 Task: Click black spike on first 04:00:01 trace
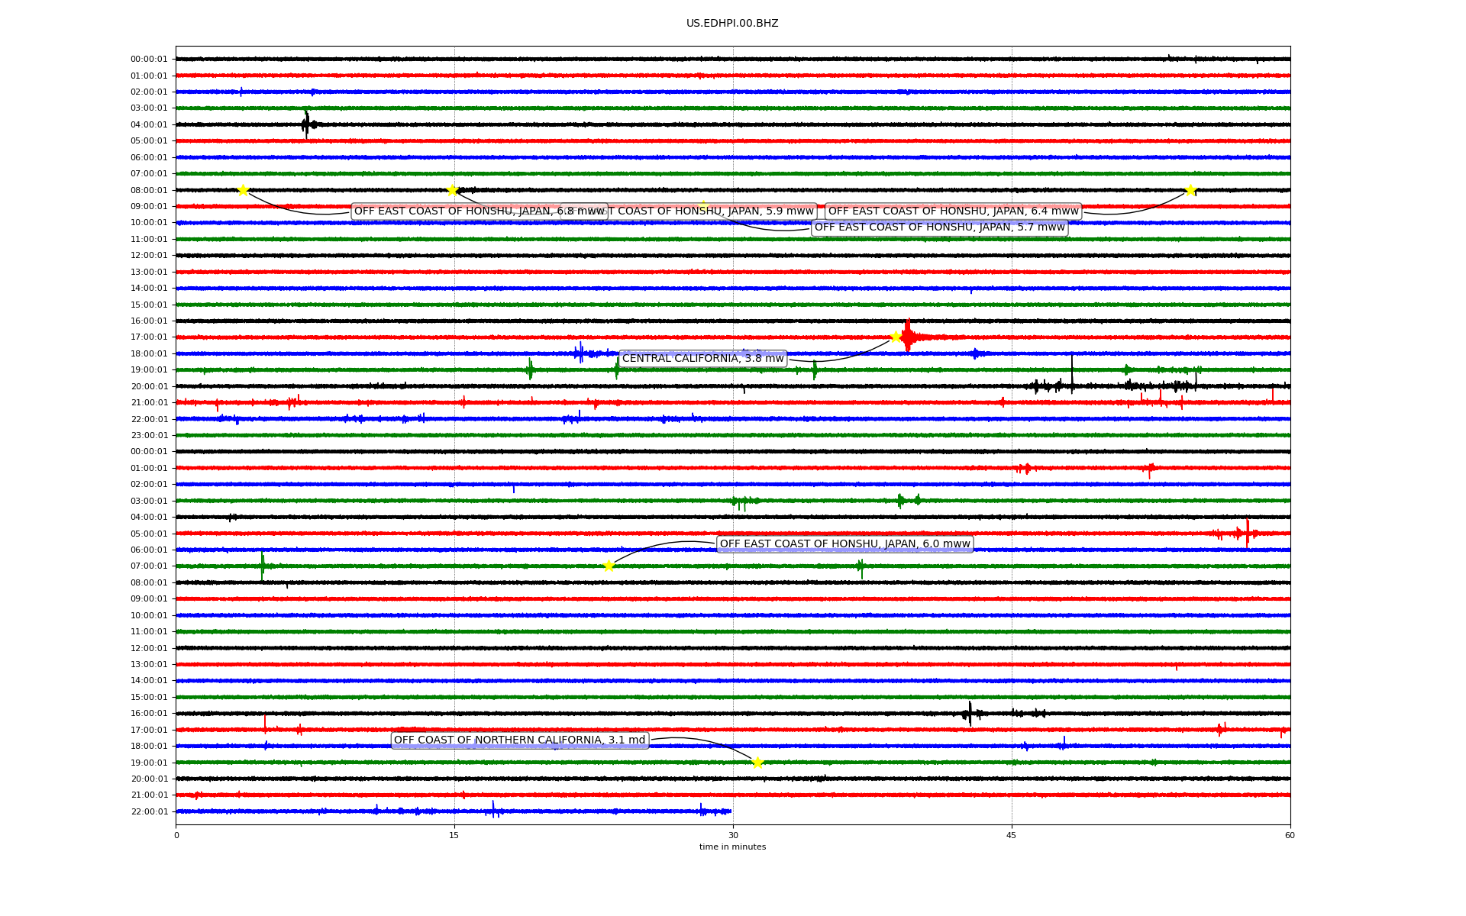pos(306,124)
